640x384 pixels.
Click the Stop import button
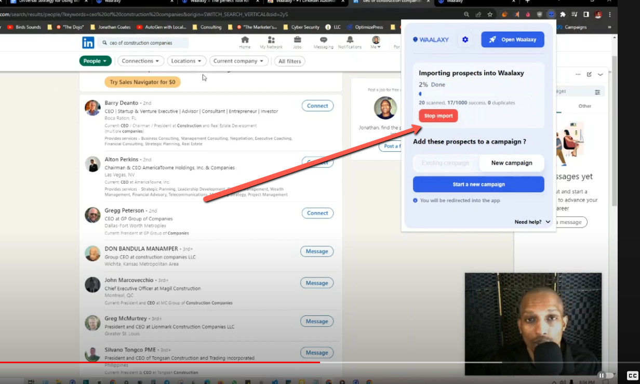438,116
